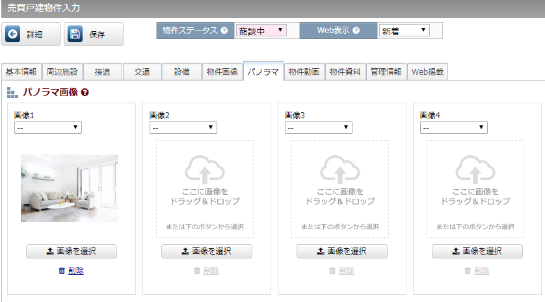Click the 画像2 drag and drop area text
Screen dimensions: 545x302
click(x=205, y=197)
